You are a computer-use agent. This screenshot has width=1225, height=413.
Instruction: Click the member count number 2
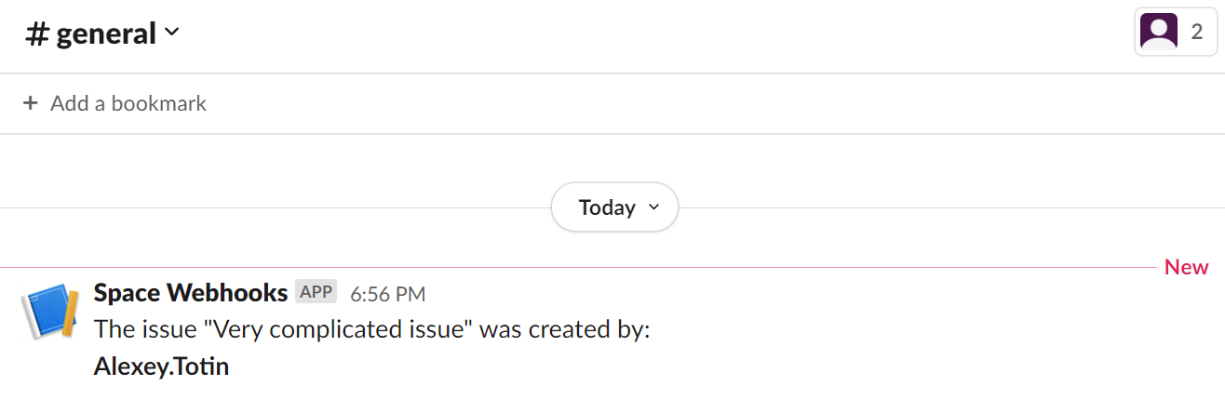(1196, 33)
